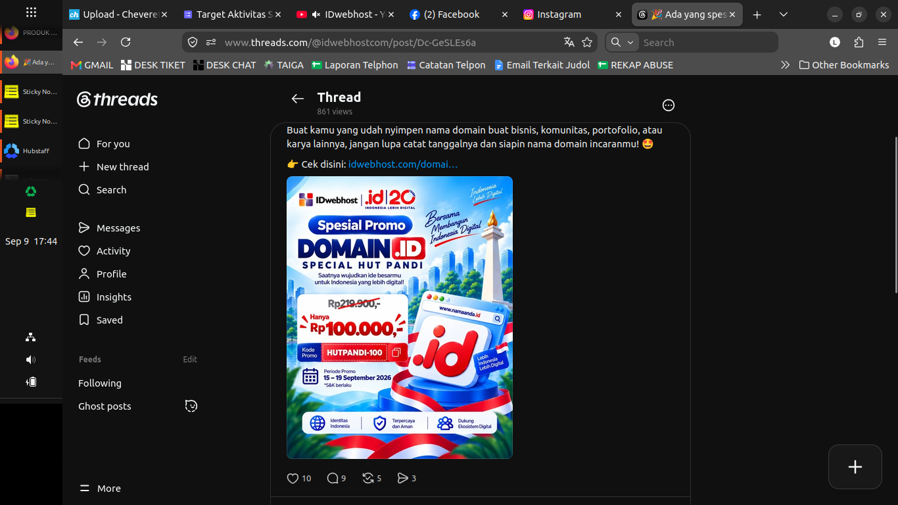The image size is (898, 505).
Task: Show hidden bookmarks with double chevron
Action: coord(785,65)
